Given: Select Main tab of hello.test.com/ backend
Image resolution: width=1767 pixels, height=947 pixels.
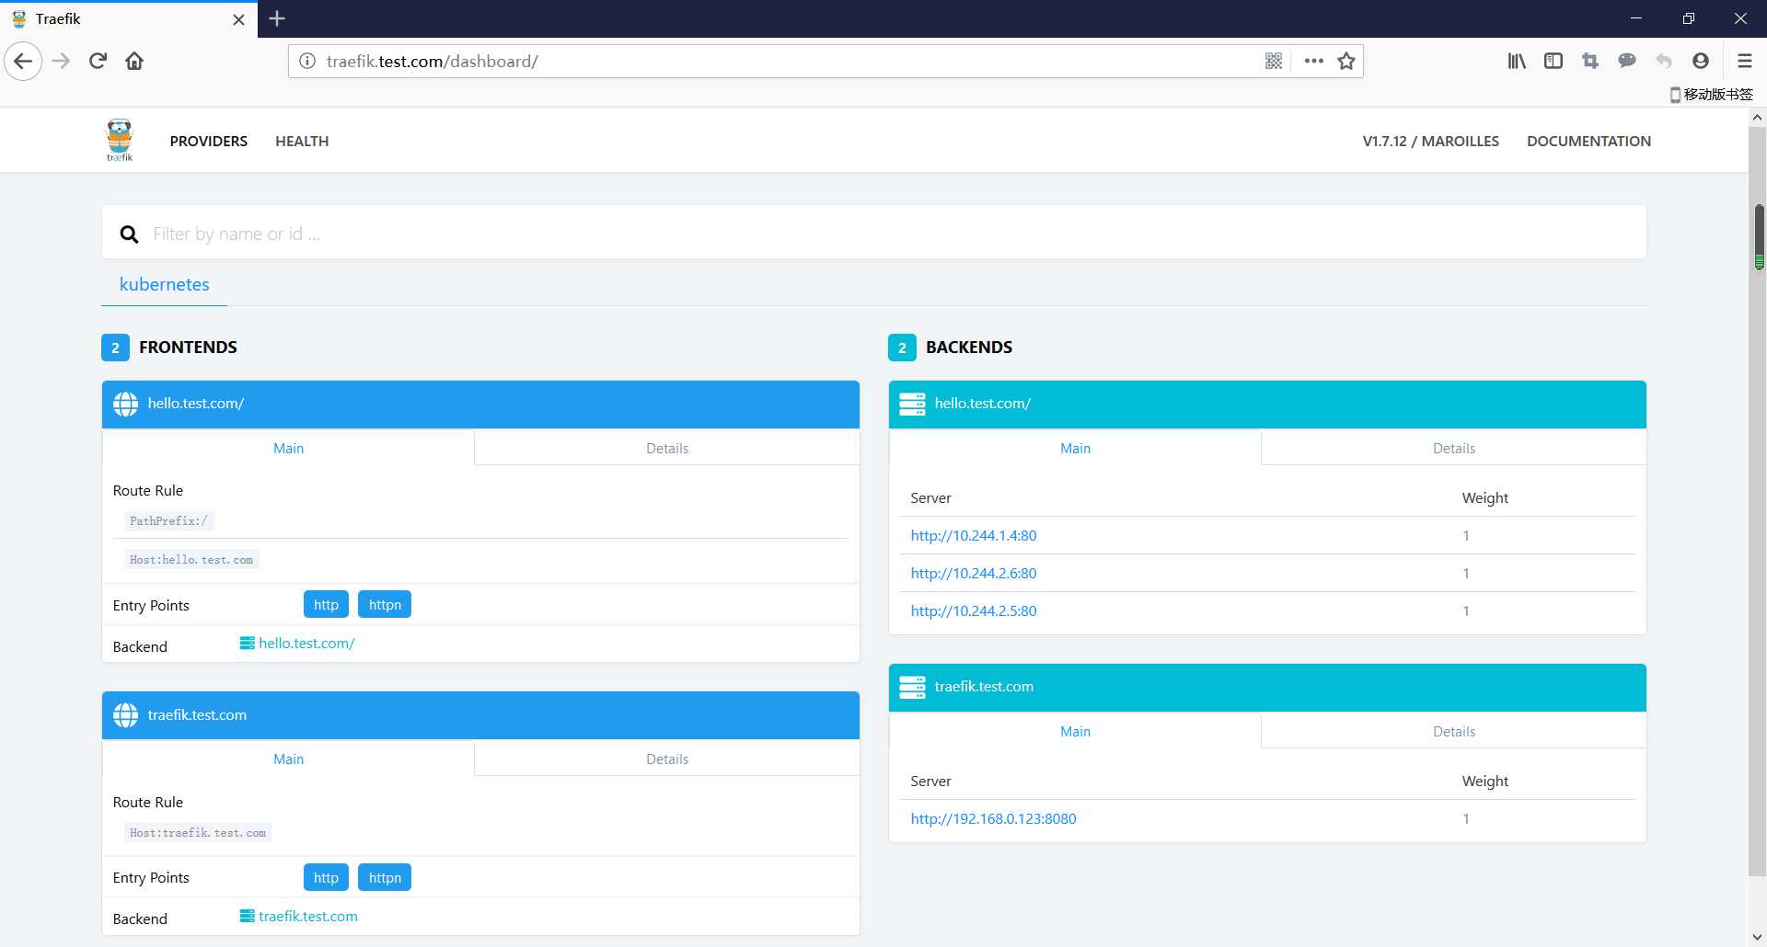Looking at the screenshot, I should (x=1075, y=449).
